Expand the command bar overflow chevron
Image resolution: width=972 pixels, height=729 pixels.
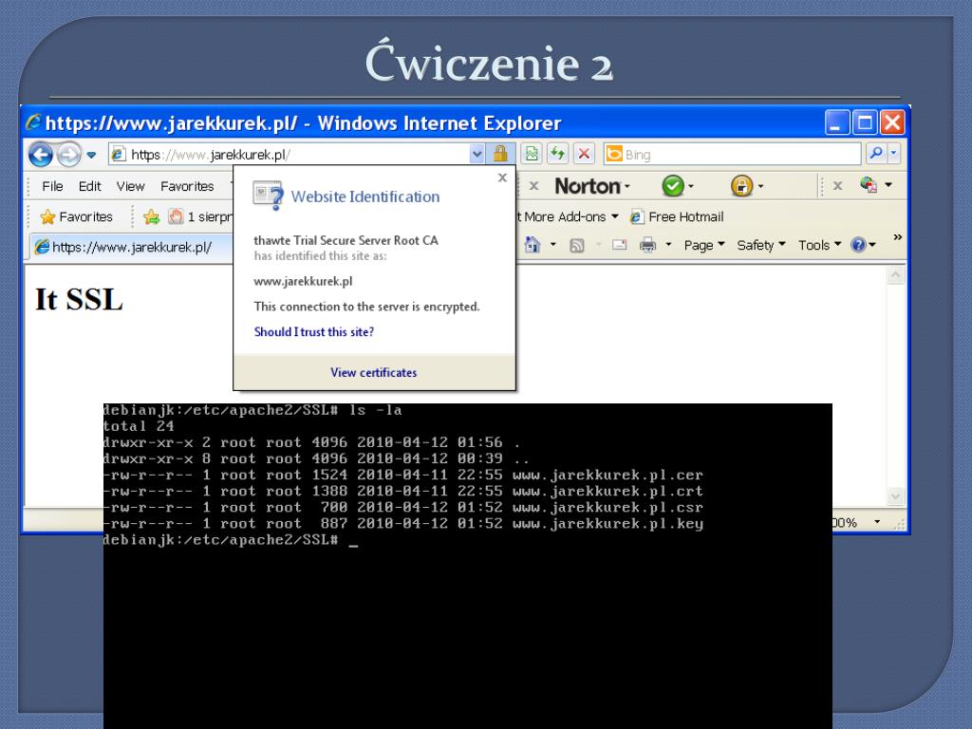(x=897, y=237)
